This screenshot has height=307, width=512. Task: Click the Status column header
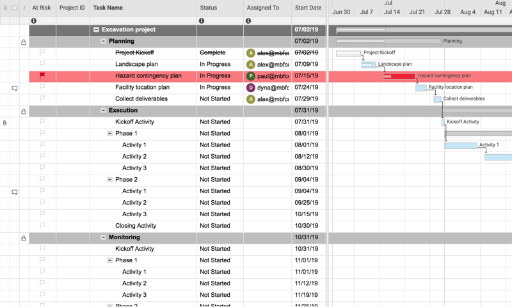coord(220,8)
